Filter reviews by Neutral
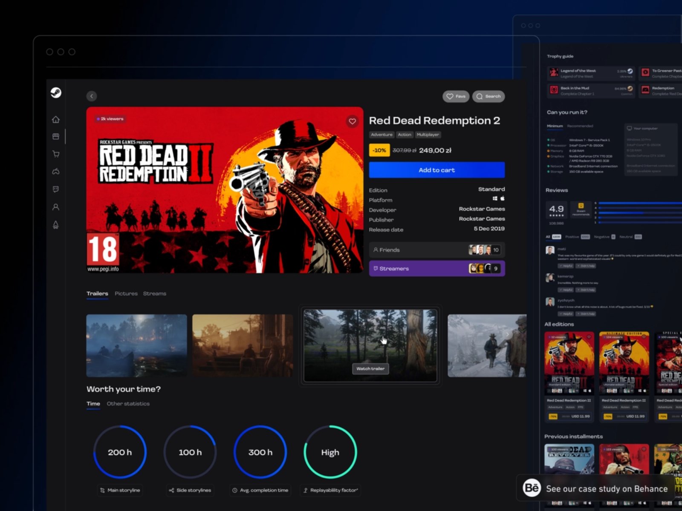This screenshot has width=682, height=511. tap(630, 237)
